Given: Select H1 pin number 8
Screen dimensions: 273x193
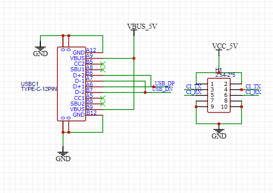Looking at the screenshot, I should click(226, 101).
